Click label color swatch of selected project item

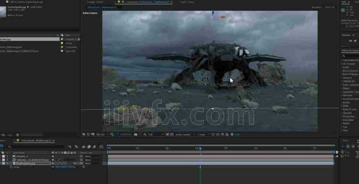62,39
